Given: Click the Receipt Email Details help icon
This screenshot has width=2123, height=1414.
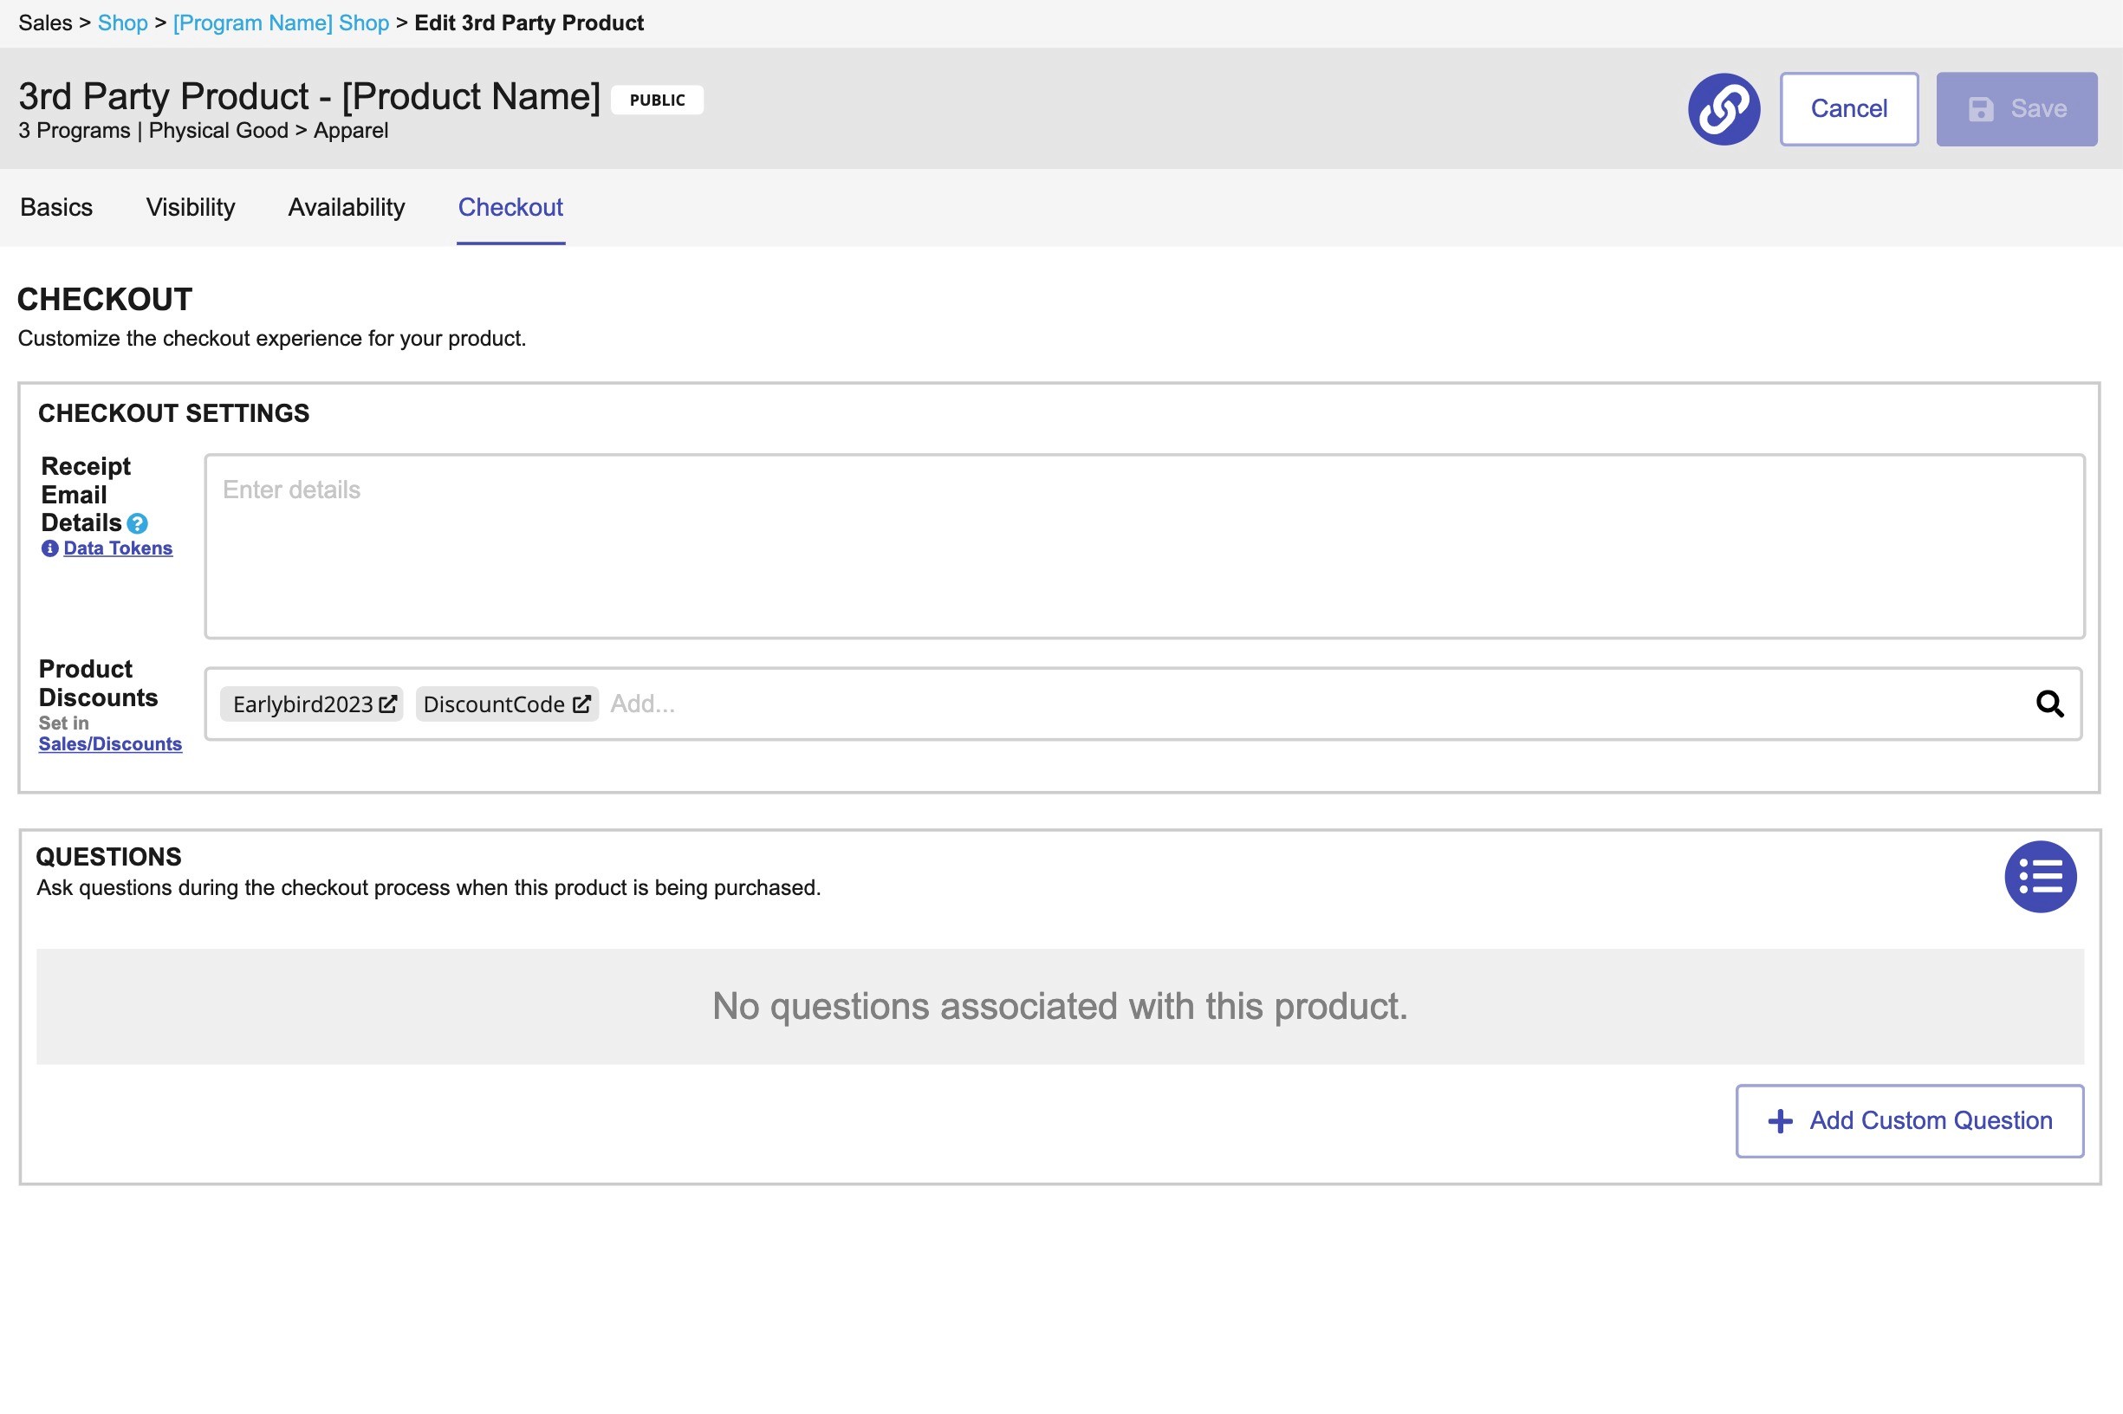Looking at the screenshot, I should pos(137,524).
